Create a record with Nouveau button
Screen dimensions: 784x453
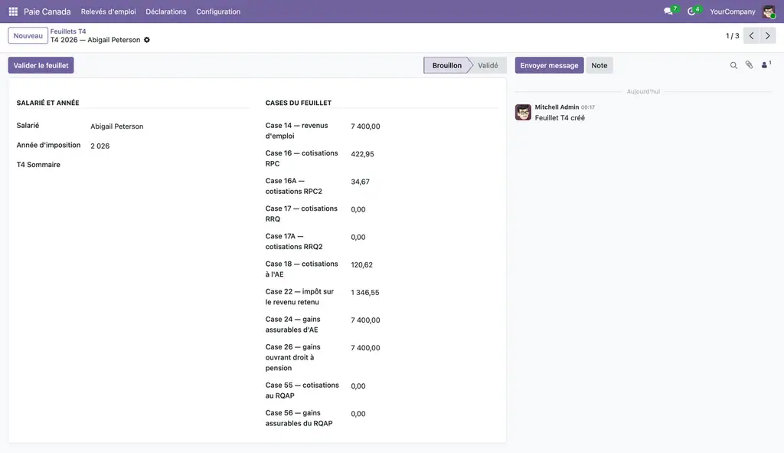point(28,35)
